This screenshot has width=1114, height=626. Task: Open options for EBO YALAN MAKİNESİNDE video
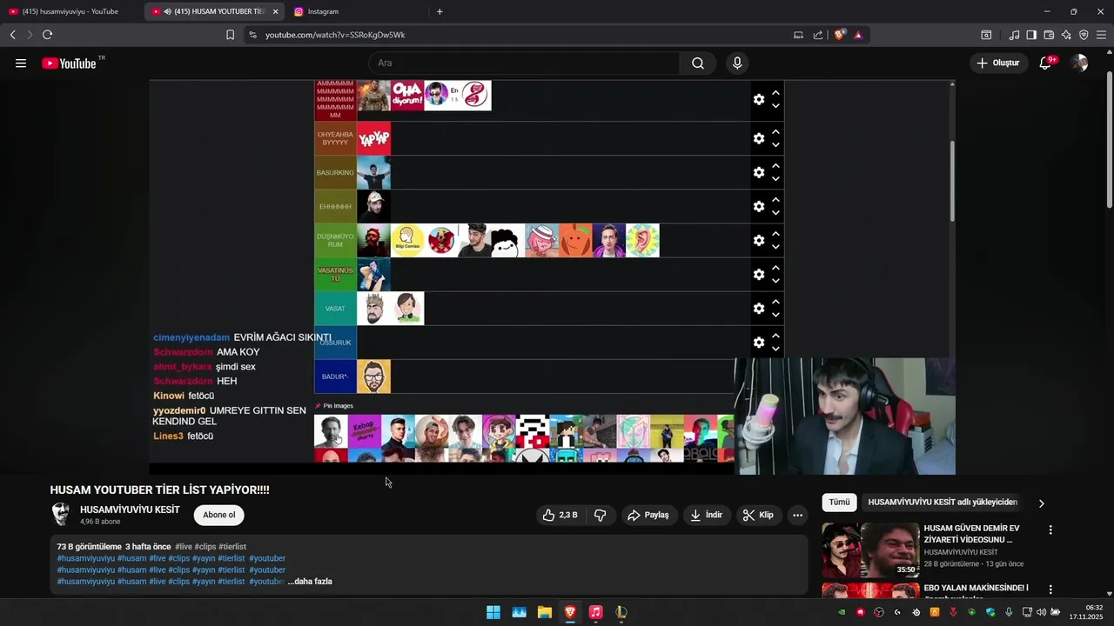pyautogui.click(x=1050, y=589)
